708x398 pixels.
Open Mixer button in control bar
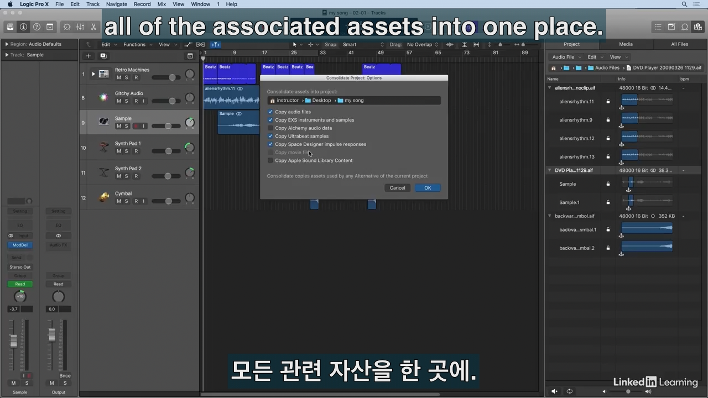(80, 27)
